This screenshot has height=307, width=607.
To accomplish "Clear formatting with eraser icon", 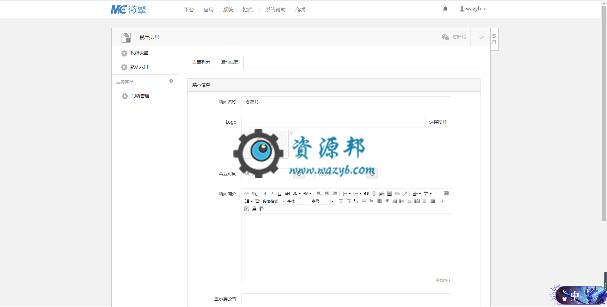I will tap(405, 193).
